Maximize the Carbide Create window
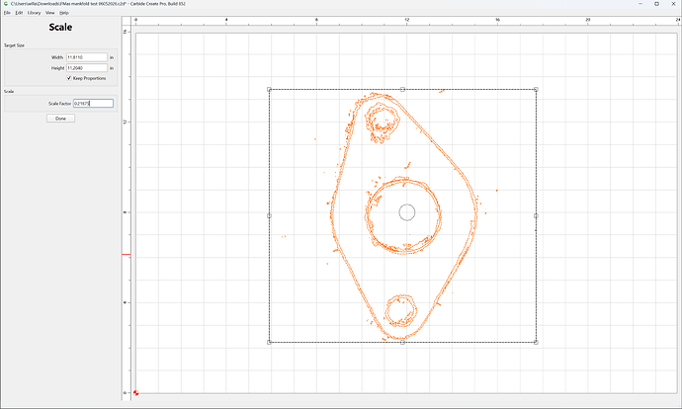The width and height of the screenshot is (682, 409). (656, 4)
